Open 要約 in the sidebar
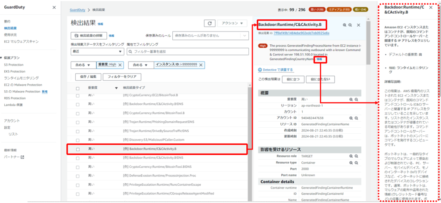The height and width of the screenshot is (203, 441). (7, 22)
